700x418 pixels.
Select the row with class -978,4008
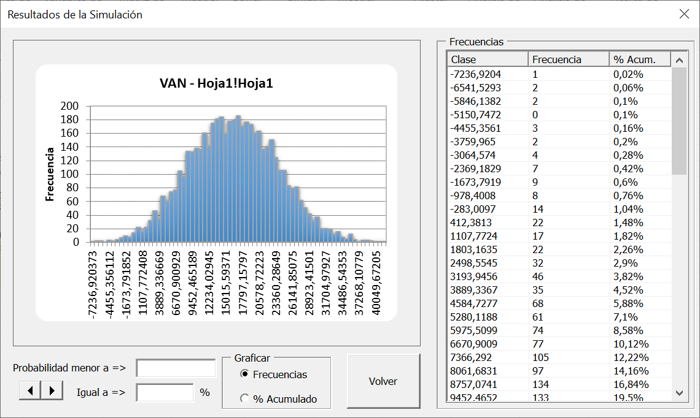point(559,196)
